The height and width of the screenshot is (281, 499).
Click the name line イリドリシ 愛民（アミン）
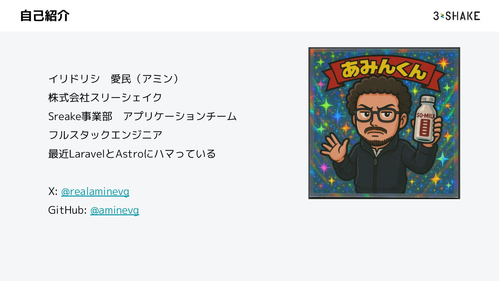(114, 79)
